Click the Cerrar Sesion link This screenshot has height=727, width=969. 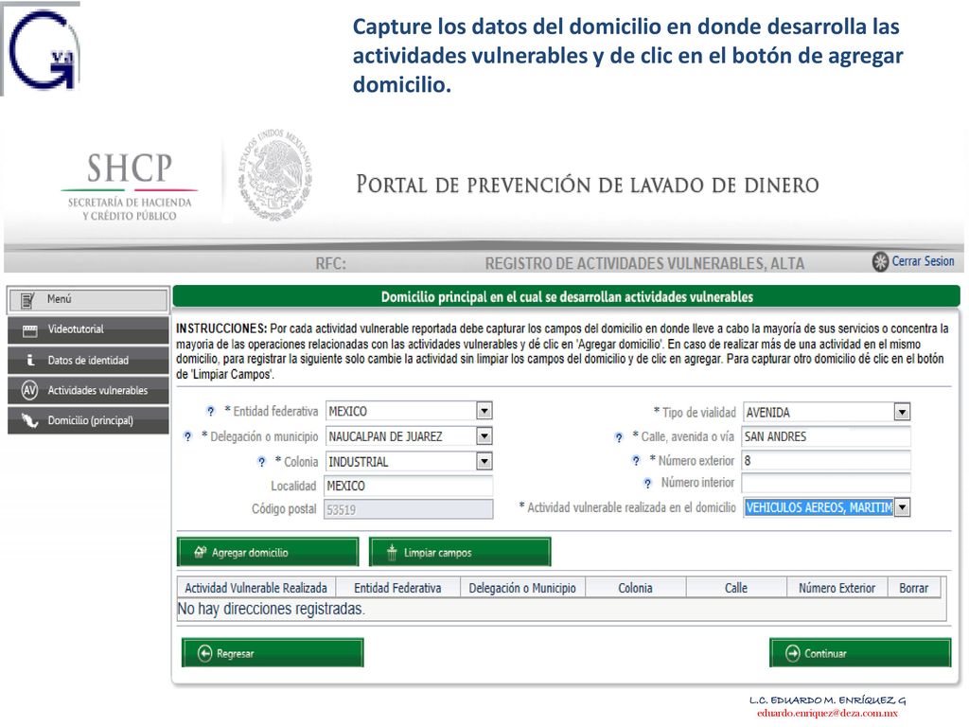pyautogui.click(x=923, y=261)
